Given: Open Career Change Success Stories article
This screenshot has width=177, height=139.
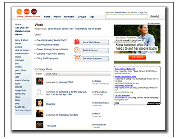Looking at the screenshot, I should coord(52,49).
